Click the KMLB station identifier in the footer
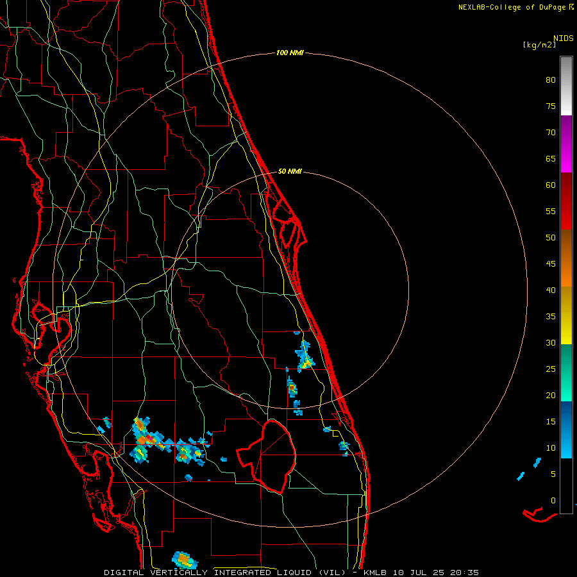The height and width of the screenshot is (577, 577). 375,573
